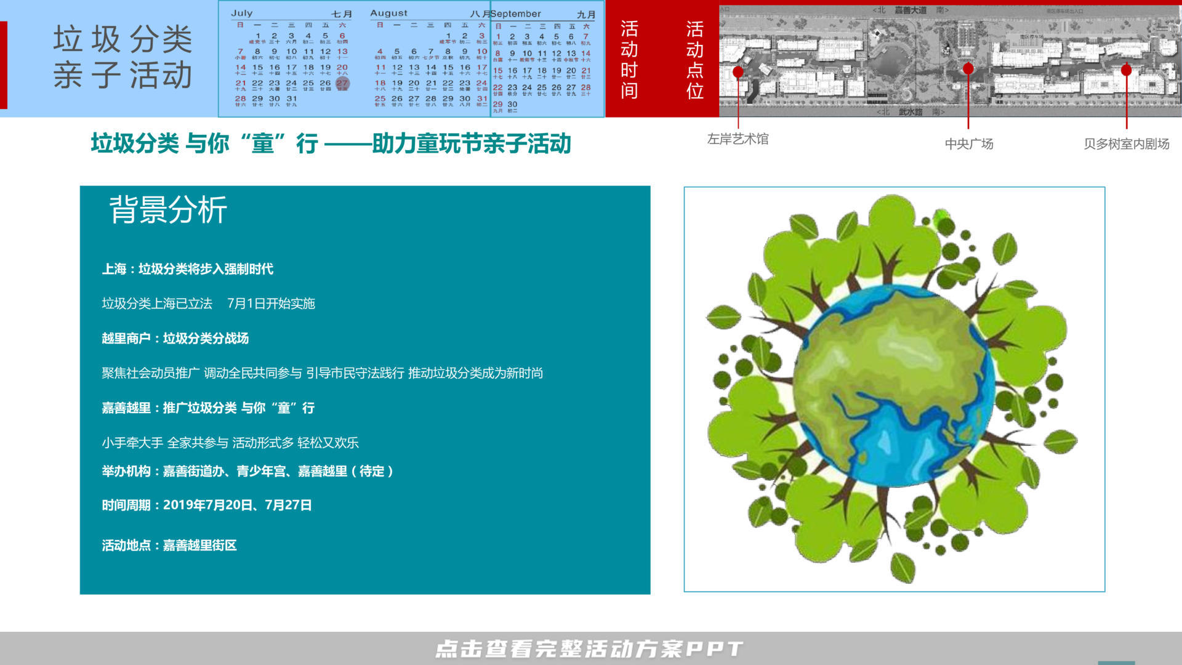Click the slide title '垃圾分类 亲子活动'
The height and width of the screenshot is (665, 1182).
click(123, 57)
